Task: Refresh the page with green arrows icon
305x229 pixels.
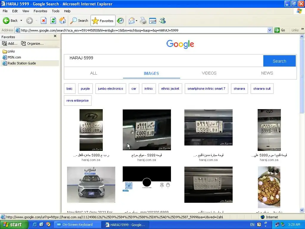Action: (x=53, y=21)
